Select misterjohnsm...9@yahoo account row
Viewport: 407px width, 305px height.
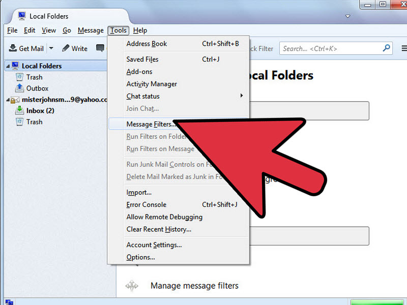point(56,100)
